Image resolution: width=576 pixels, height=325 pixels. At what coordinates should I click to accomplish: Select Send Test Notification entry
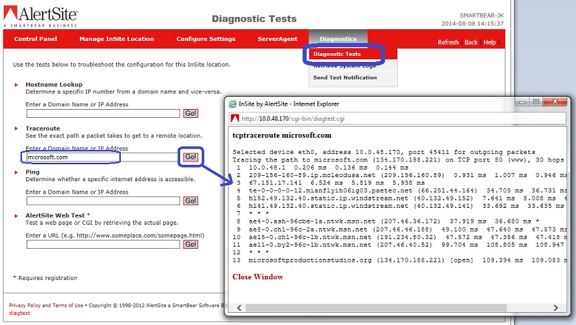345,78
